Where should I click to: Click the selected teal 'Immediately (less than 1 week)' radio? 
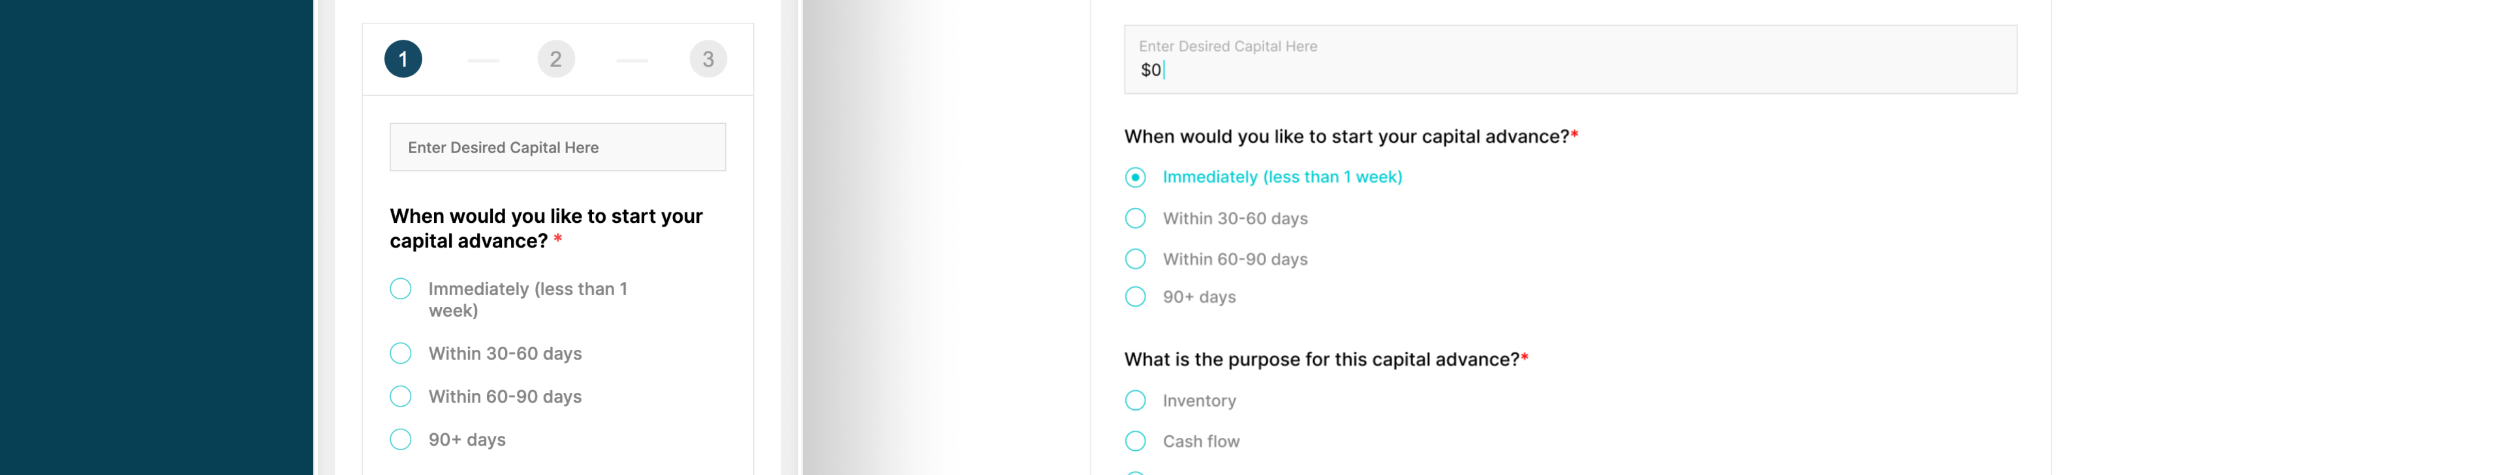(1135, 178)
